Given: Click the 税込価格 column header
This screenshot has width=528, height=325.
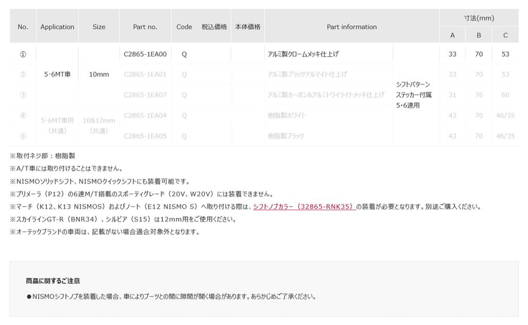Looking at the screenshot, I should point(214,27).
